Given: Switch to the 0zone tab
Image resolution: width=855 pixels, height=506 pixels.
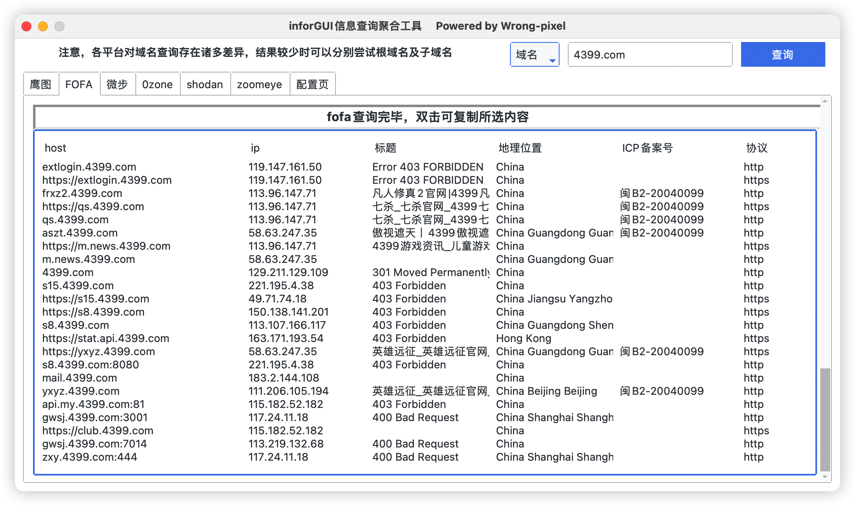Looking at the screenshot, I should click(x=157, y=84).
